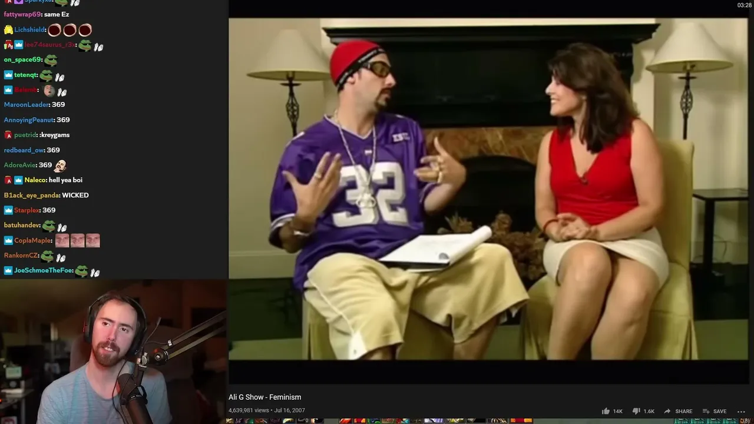754x424 pixels.
Task: Click the crown badge beside tetenqt
Action: point(8,75)
